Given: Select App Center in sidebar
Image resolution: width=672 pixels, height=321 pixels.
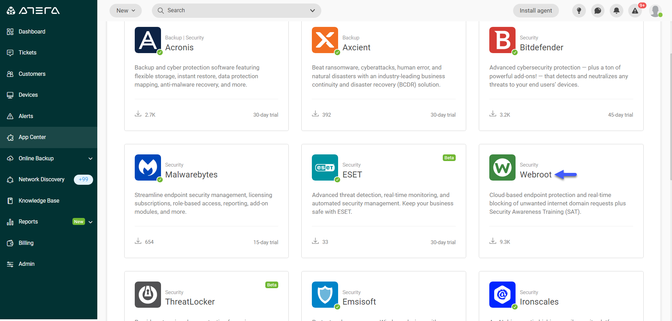Looking at the screenshot, I should click(x=49, y=137).
